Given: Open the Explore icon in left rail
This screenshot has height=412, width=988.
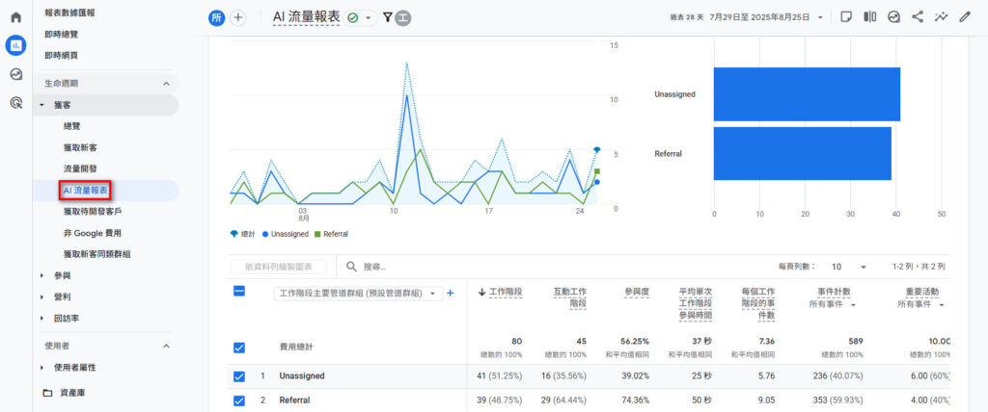Looking at the screenshot, I should [x=15, y=74].
